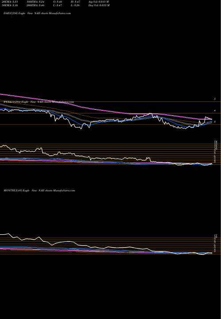Image resolution: width=221 pixels, height=319 pixels.
Task: Click the 20EMA value readout
Action: point(11,2)
